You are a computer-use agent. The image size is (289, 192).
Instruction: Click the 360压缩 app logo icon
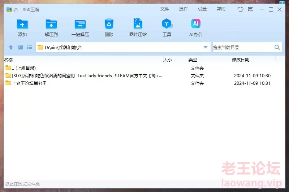[x=9, y=9]
